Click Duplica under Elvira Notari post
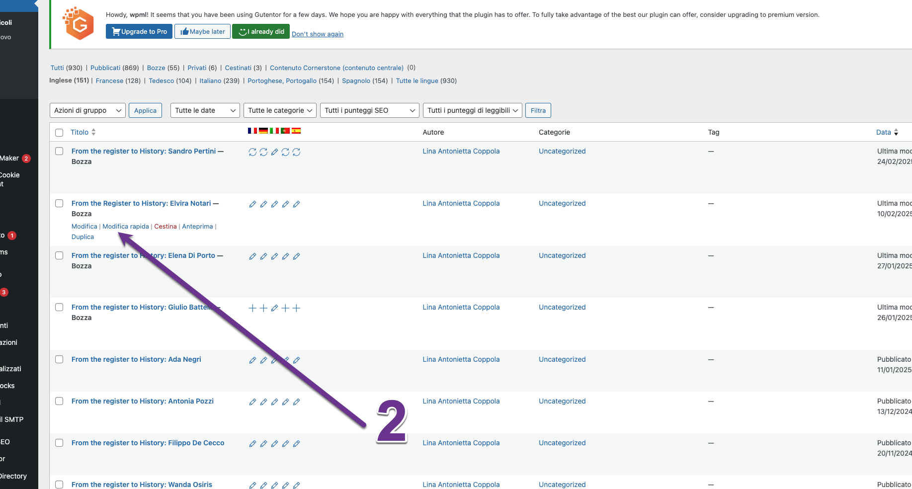 [83, 237]
